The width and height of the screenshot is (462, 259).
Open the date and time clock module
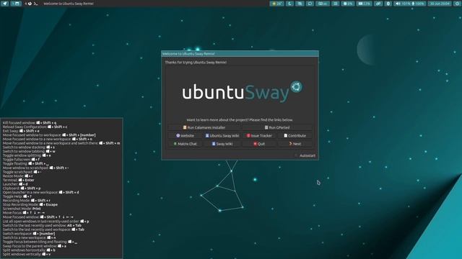point(440,4)
